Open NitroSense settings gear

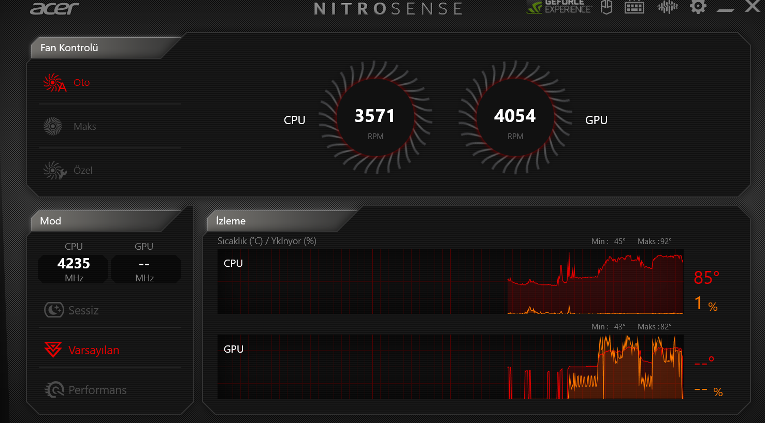coord(698,7)
